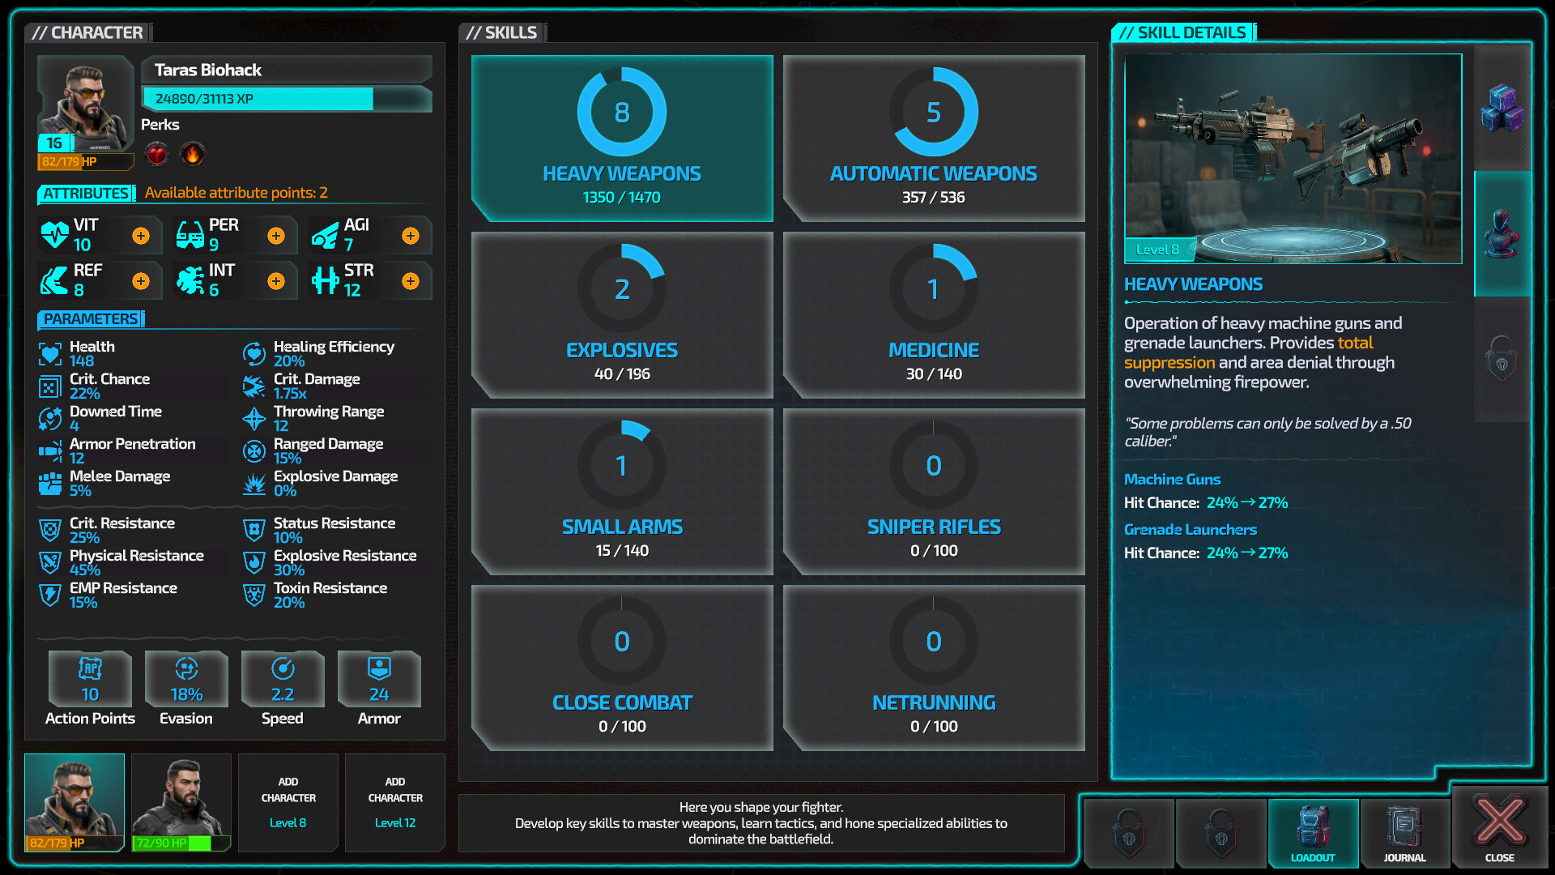Add a point to STR attribute

click(x=411, y=280)
